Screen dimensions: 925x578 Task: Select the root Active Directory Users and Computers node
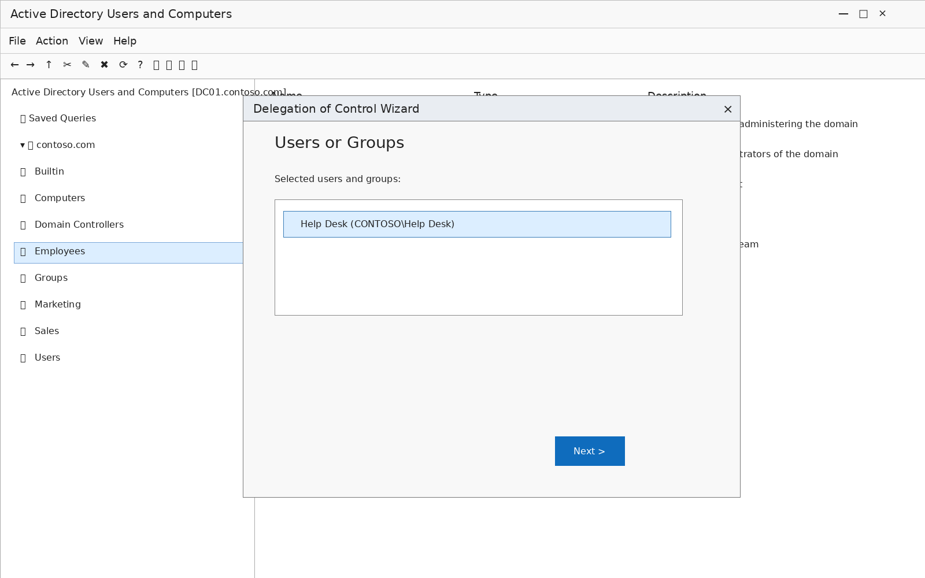(149, 92)
